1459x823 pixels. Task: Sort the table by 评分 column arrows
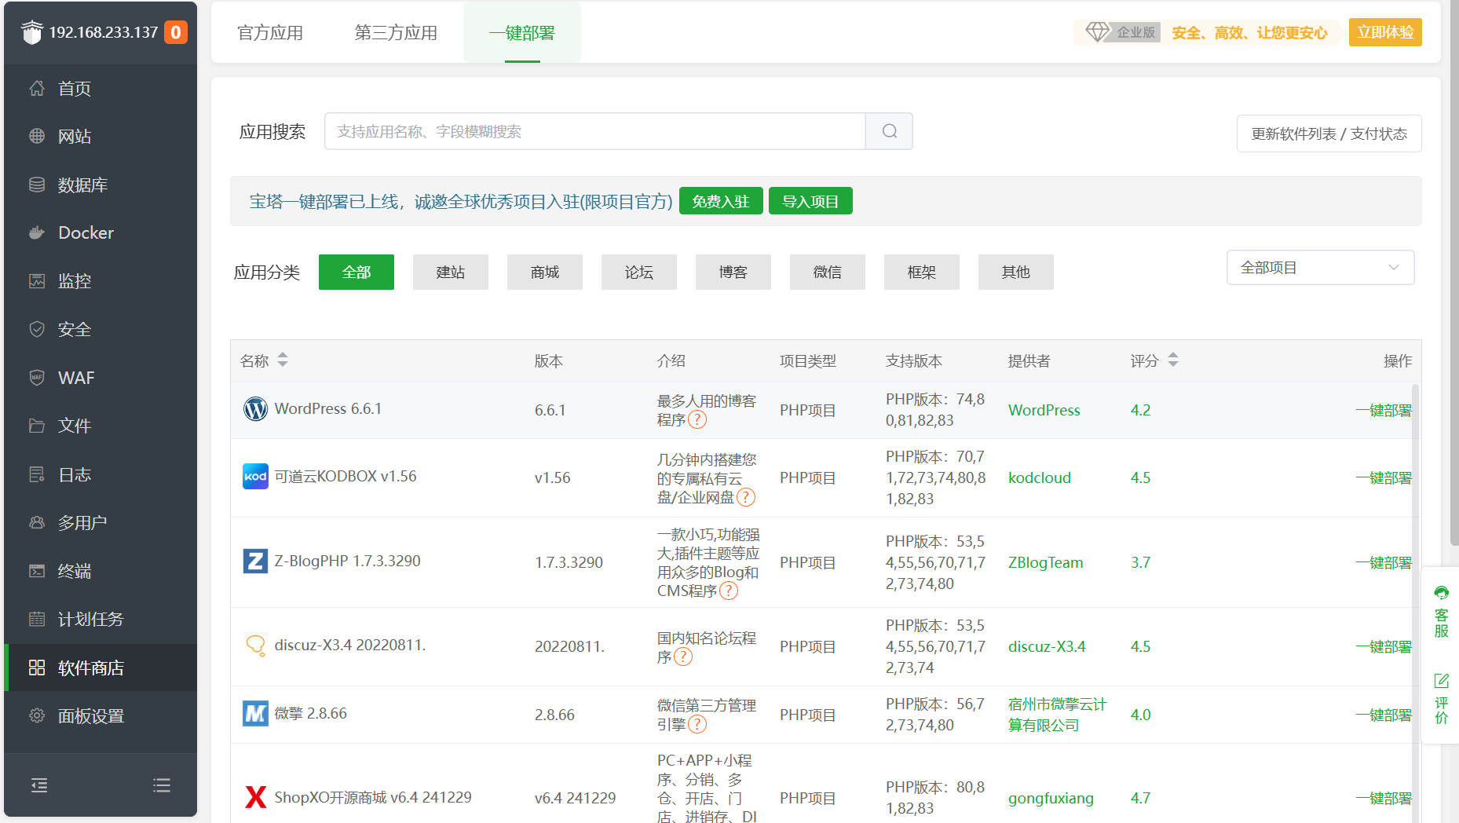(1173, 360)
